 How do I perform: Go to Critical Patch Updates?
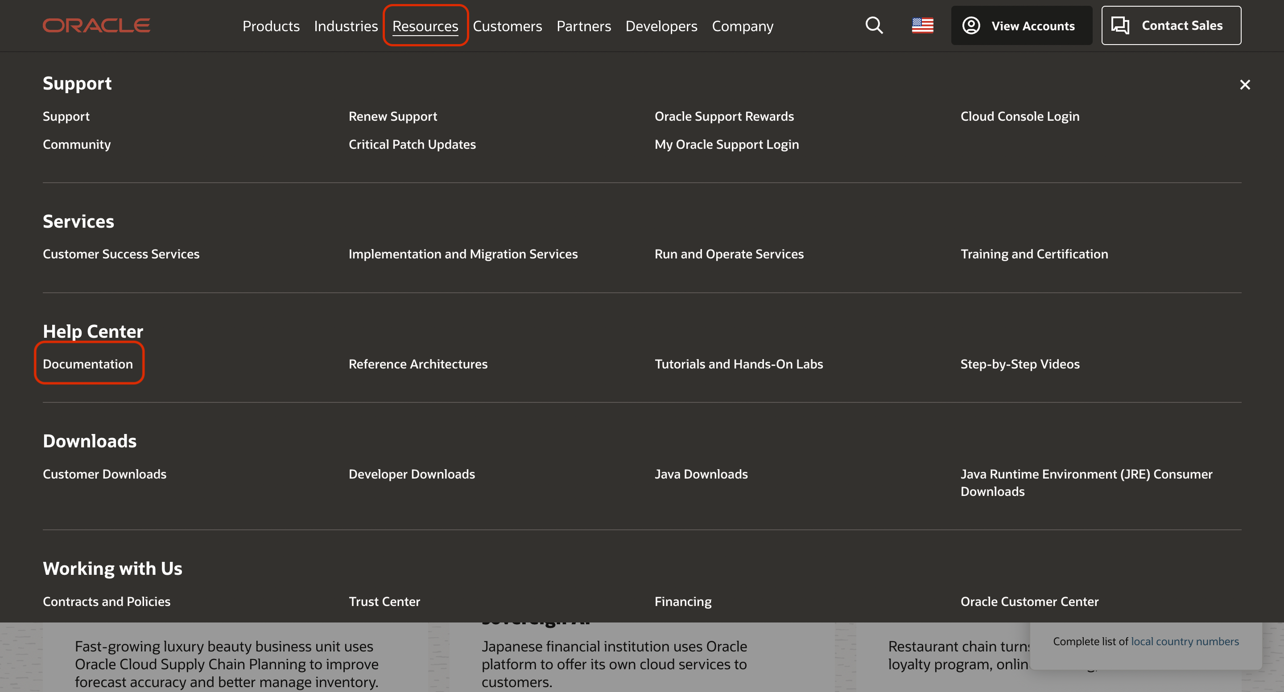(412, 144)
